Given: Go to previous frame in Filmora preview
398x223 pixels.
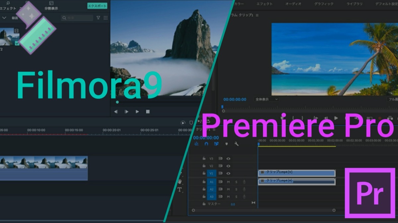Looking at the screenshot, I should (116, 112).
